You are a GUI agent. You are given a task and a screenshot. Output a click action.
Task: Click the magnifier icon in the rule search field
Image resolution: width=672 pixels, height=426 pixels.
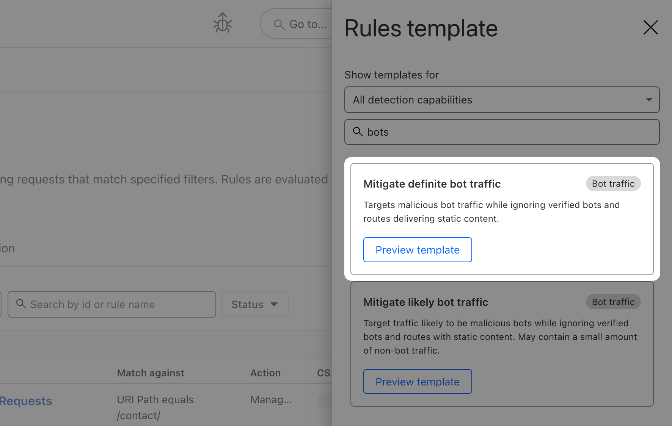click(x=21, y=304)
